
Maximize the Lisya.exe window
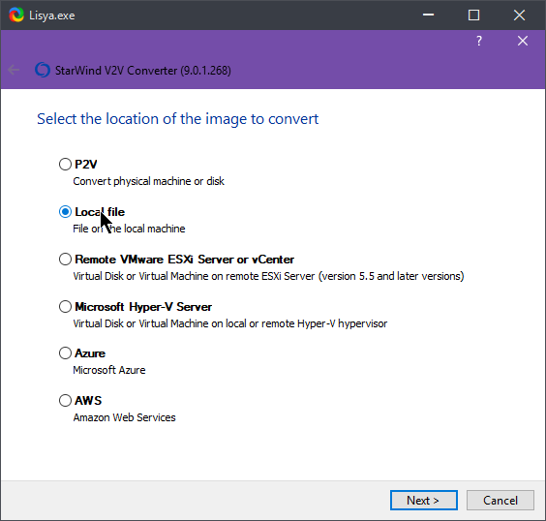pos(473,15)
